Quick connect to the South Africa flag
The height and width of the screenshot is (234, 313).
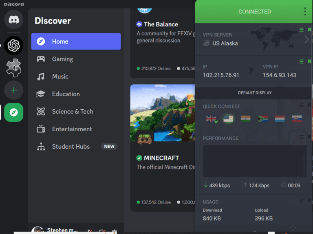pos(263,119)
